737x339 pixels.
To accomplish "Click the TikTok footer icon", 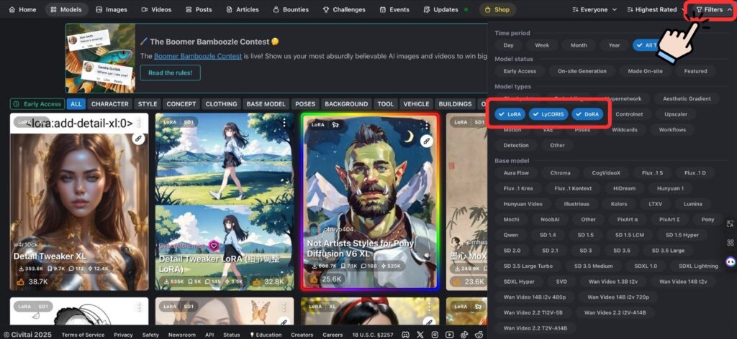I will [x=464, y=335].
